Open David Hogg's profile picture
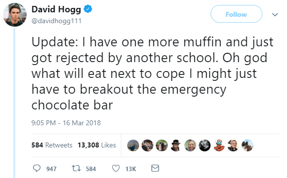Image resolution: width=287 pixels, height=178 pixels. pyautogui.click(x=15, y=15)
